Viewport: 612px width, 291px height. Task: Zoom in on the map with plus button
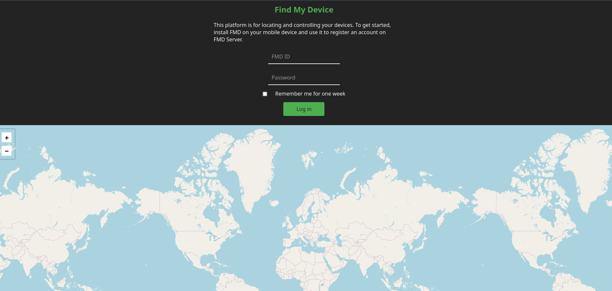coord(7,138)
